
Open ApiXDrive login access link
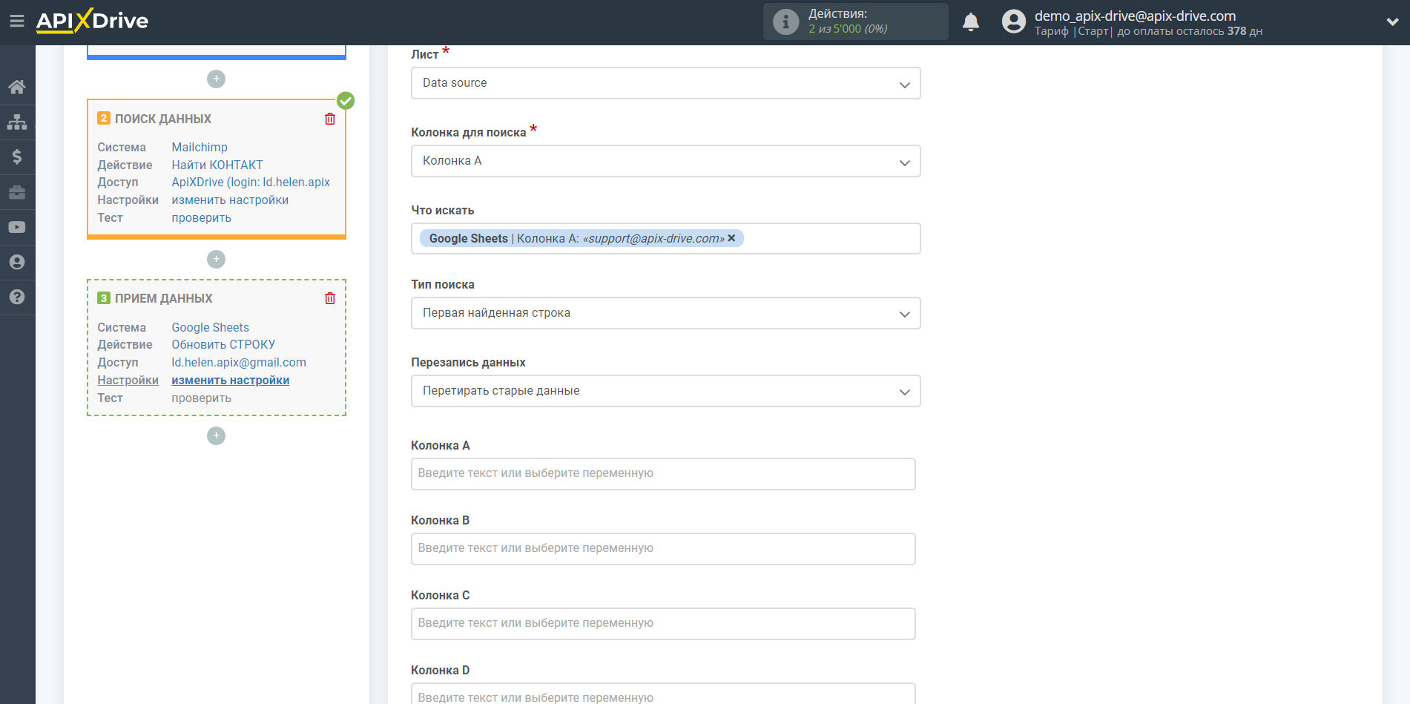(x=251, y=182)
